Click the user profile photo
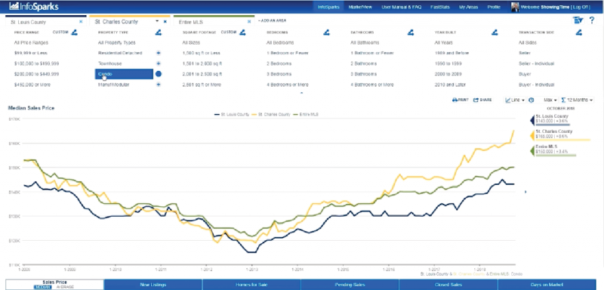The height and width of the screenshot is (290, 604). pyautogui.click(x=515, y=7)
